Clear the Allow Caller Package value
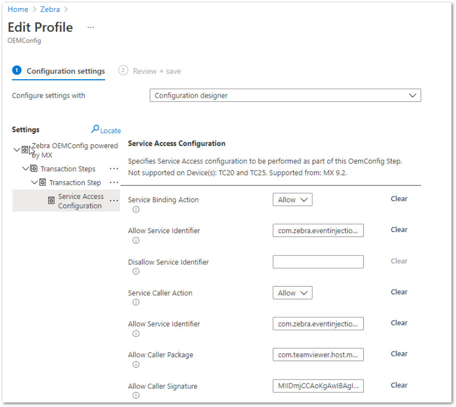This screenshot has height=407, width=456. point(399,354)
